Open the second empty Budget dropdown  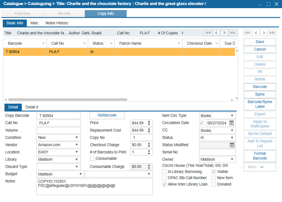coord(119,174)
